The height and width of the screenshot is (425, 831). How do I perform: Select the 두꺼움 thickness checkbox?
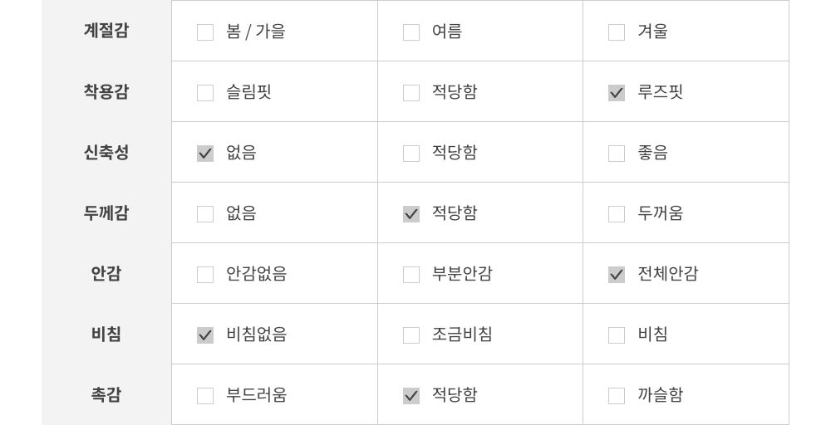[617, 214]
